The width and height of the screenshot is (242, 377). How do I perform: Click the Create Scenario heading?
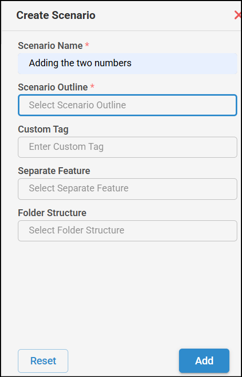56,15
